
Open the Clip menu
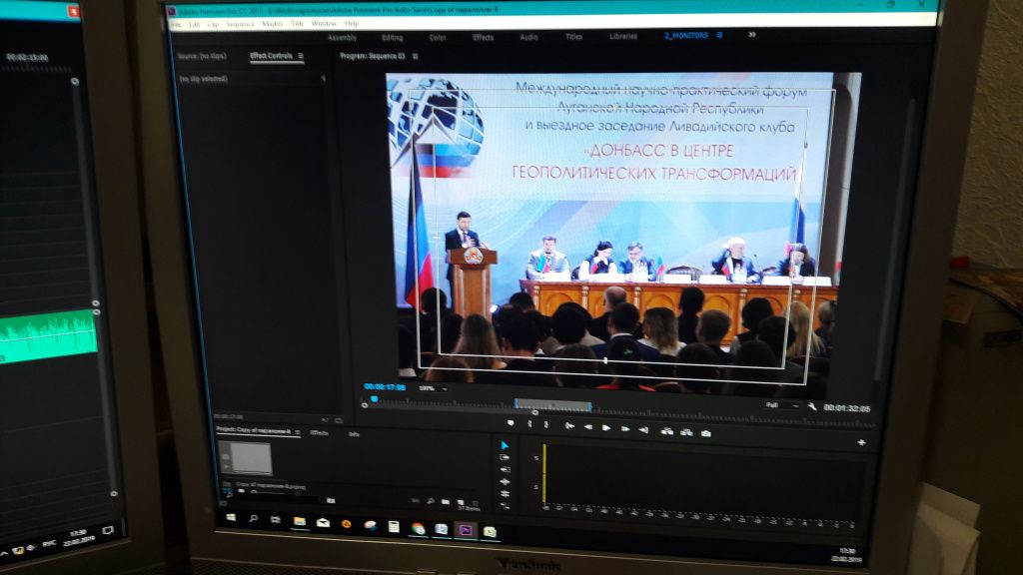click(214, 25)
